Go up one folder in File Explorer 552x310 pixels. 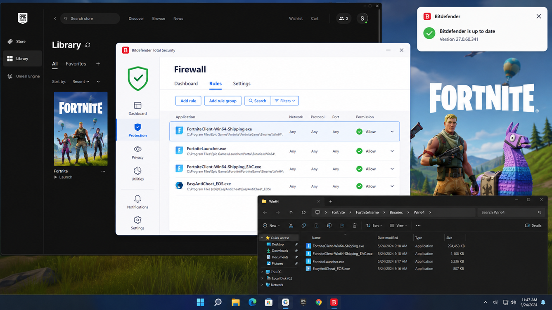click(291, 212)
